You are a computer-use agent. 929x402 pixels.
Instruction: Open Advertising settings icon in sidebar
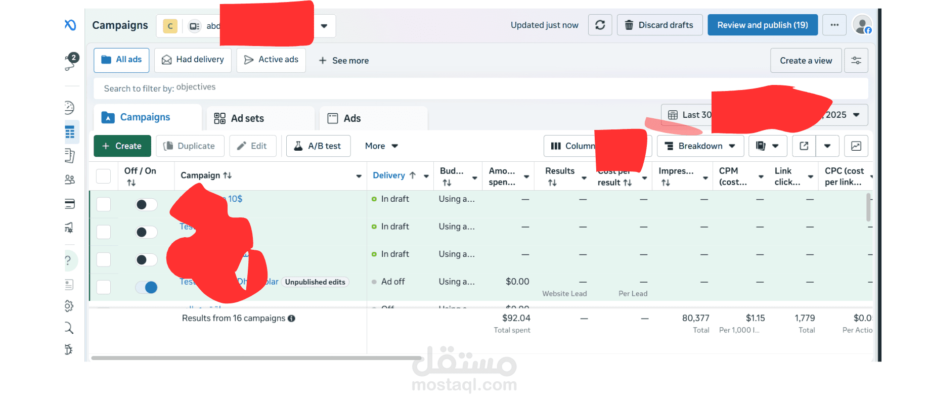[x=69, y=228]
